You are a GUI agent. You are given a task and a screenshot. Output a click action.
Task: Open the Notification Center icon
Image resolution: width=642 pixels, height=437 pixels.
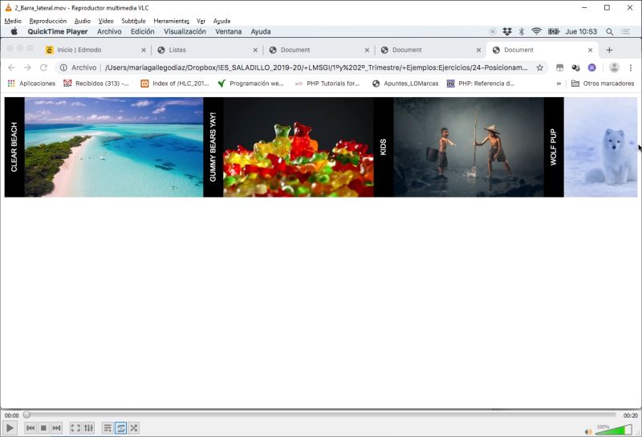tap(625, 31)
